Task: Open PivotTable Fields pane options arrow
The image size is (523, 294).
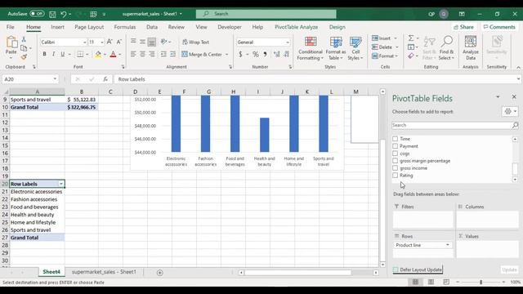Action: (498, 97)
